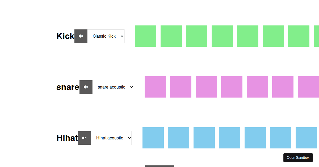The image size is (319, 167).
Task: Select the fifth pink snare pad
Action: tap(257, 87)
